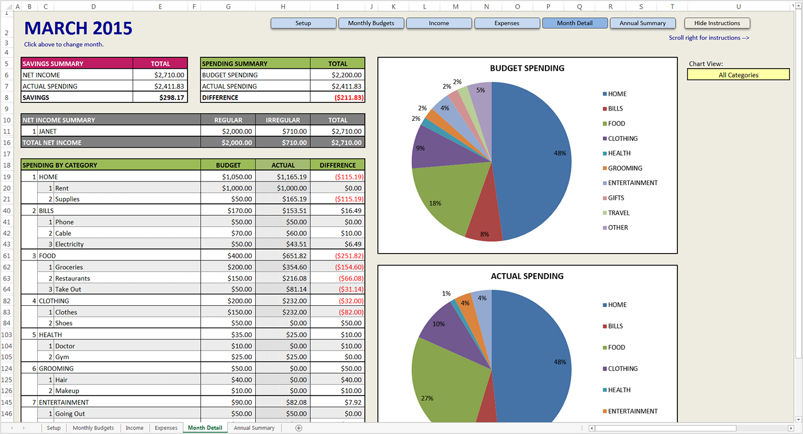Click the Month Detail navigation button at top
The height and width of the screenshot is (434, 803).
click(575, 23)
